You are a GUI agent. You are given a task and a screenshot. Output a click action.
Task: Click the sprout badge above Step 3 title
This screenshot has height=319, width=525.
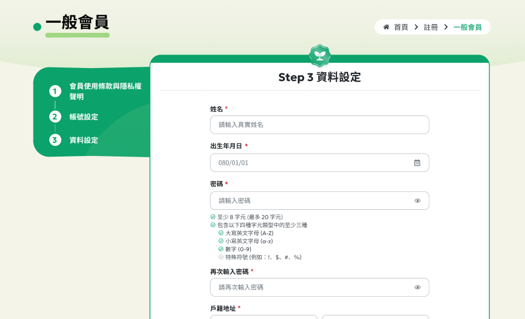click(320, 56)
